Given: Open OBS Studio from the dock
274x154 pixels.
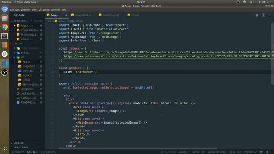Looking at the screenshot, I should (x=5, y=72).
